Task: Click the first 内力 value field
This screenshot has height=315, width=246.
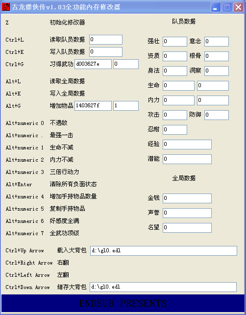Action: pyautogui.click(x=178, y=100)
